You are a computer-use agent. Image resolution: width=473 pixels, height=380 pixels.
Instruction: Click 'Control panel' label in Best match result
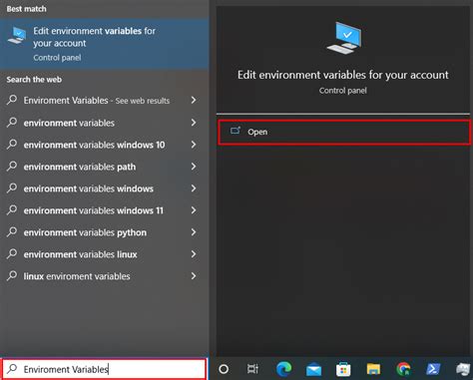(57, 58)
